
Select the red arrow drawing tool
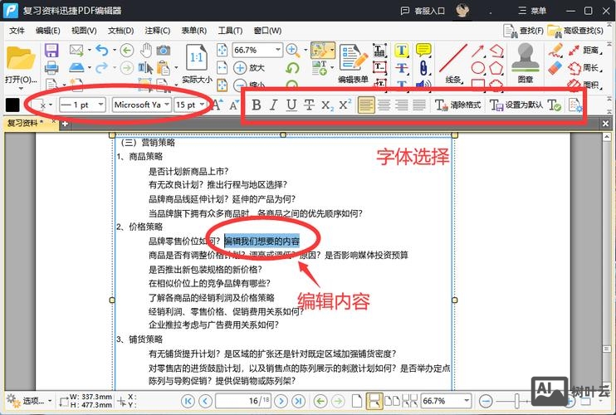pos(477,51)
